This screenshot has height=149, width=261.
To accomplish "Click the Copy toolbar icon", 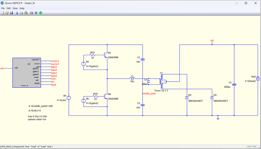I will (x=22, y=13).
